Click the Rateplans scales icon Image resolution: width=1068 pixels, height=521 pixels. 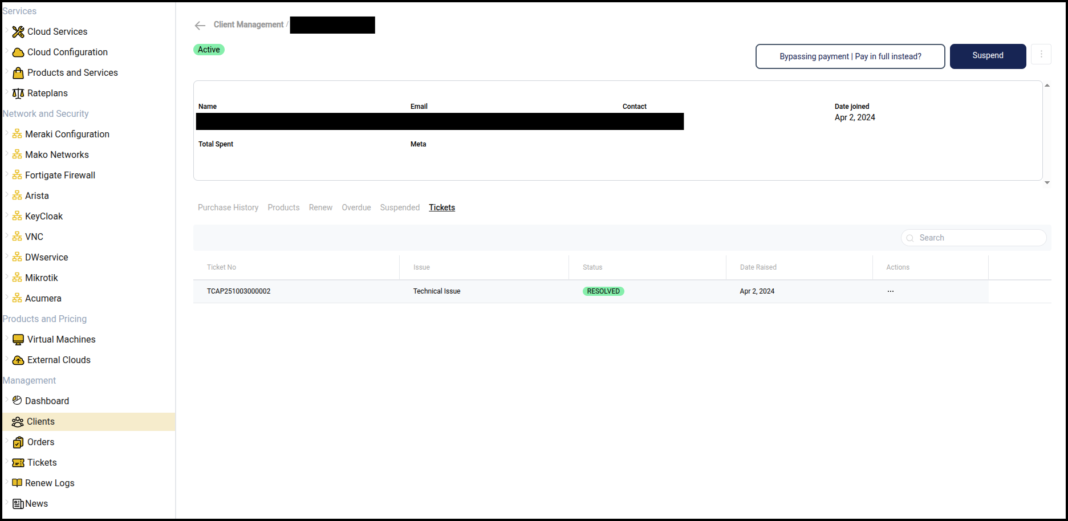click(18, 93)
